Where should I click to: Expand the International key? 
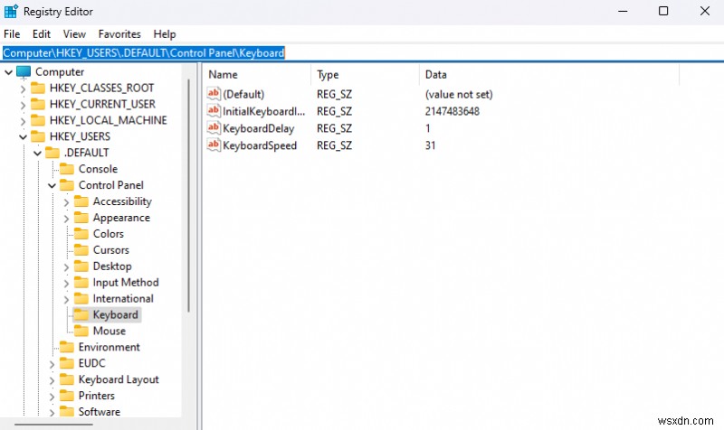click(66, 299)
